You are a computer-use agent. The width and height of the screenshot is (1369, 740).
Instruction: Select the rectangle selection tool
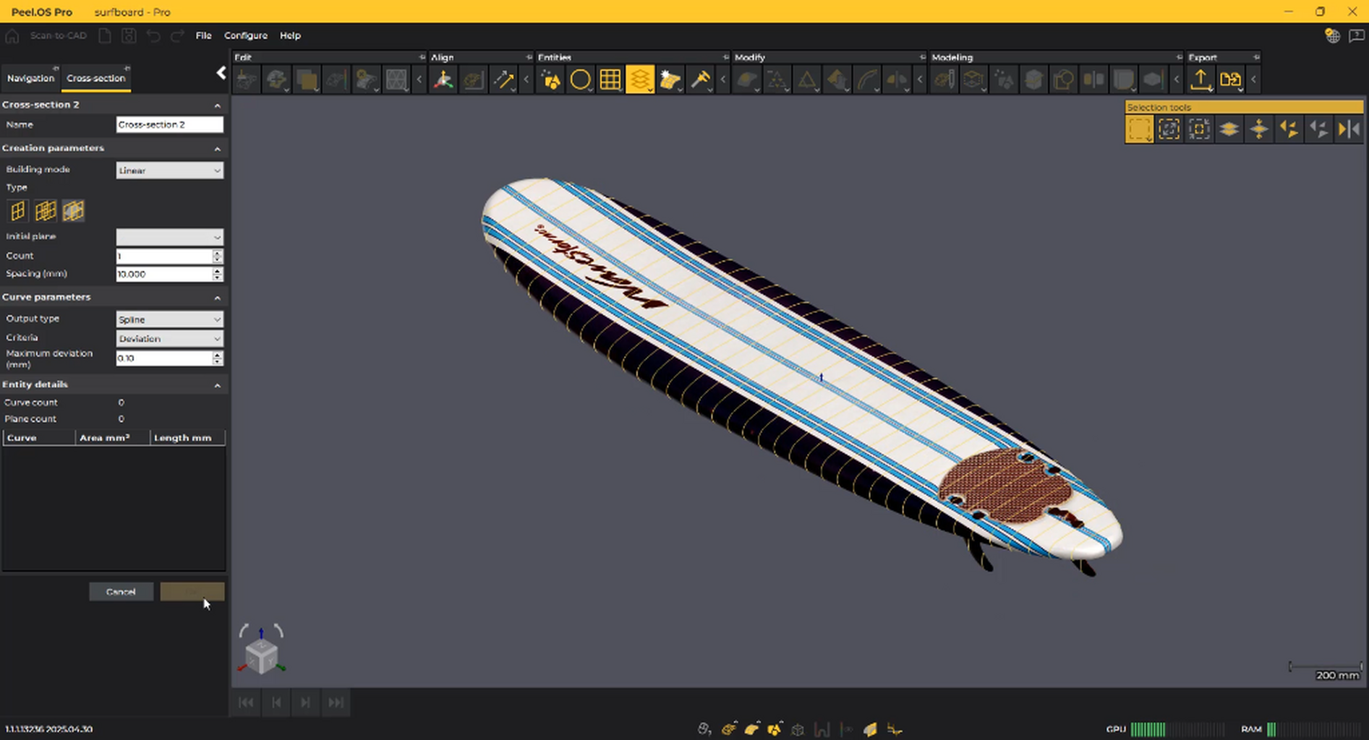[1139, 129]
